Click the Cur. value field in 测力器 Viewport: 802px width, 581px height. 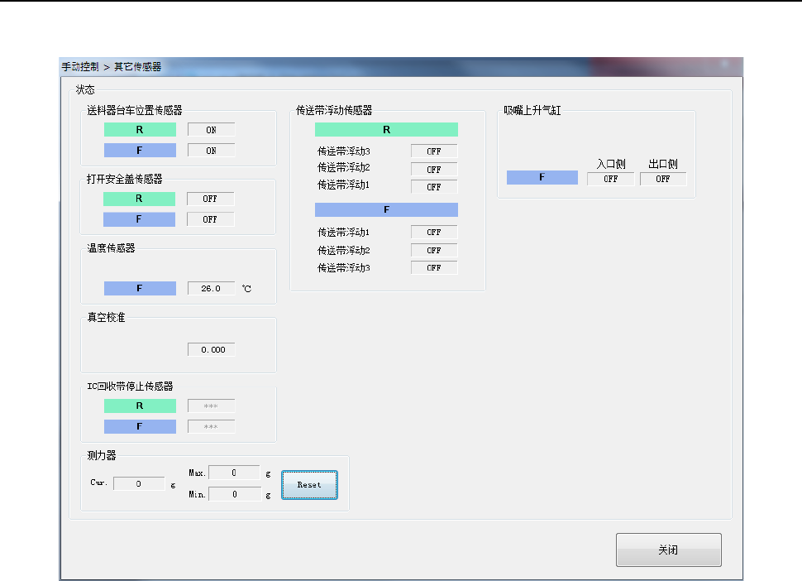click(139, 483)
